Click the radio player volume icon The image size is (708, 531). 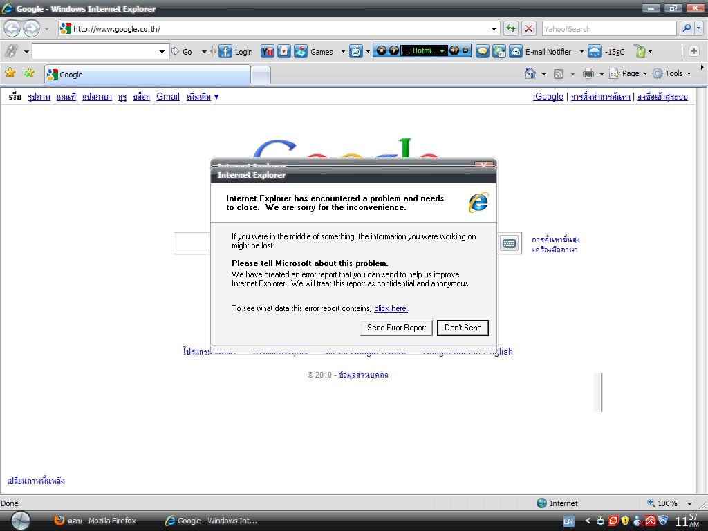tap(454, 50)
